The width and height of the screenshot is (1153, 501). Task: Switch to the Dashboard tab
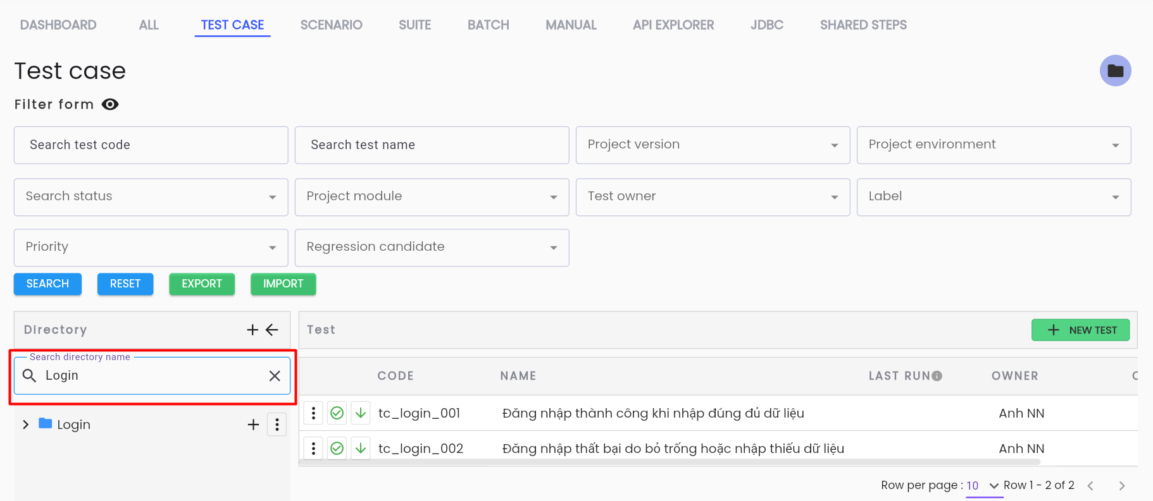pyautogui.click(x=58, y=25)
